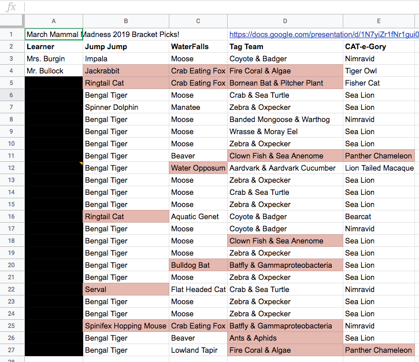Select Ants & Aphids cell
This screenshot has width=419, height=362.
(285, 338)
